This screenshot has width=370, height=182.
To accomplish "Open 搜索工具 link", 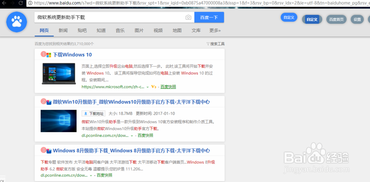I will coord(217,44).
